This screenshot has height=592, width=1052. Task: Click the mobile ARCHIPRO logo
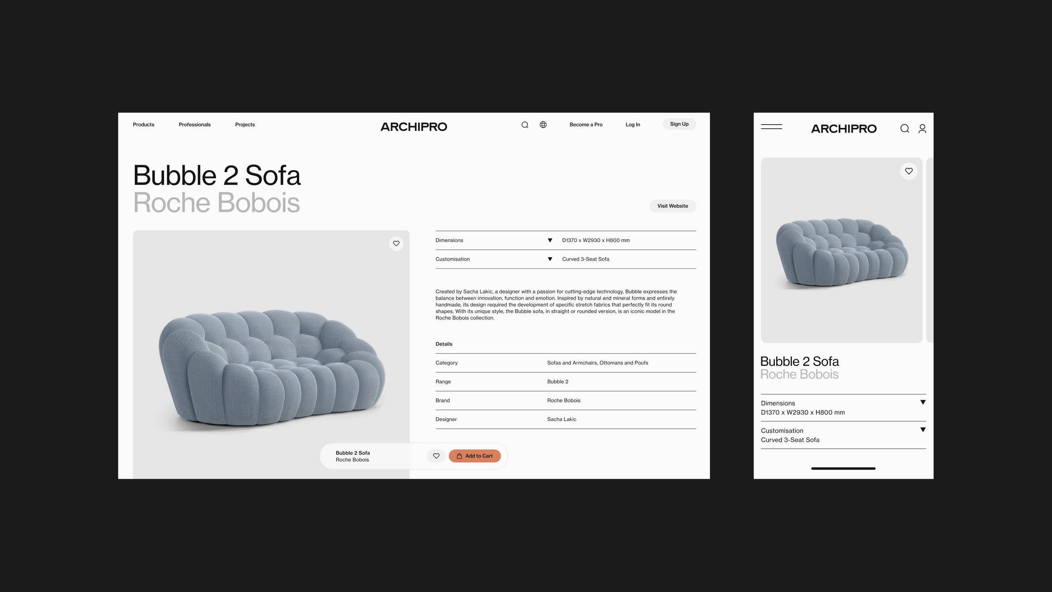coord(844,129)
